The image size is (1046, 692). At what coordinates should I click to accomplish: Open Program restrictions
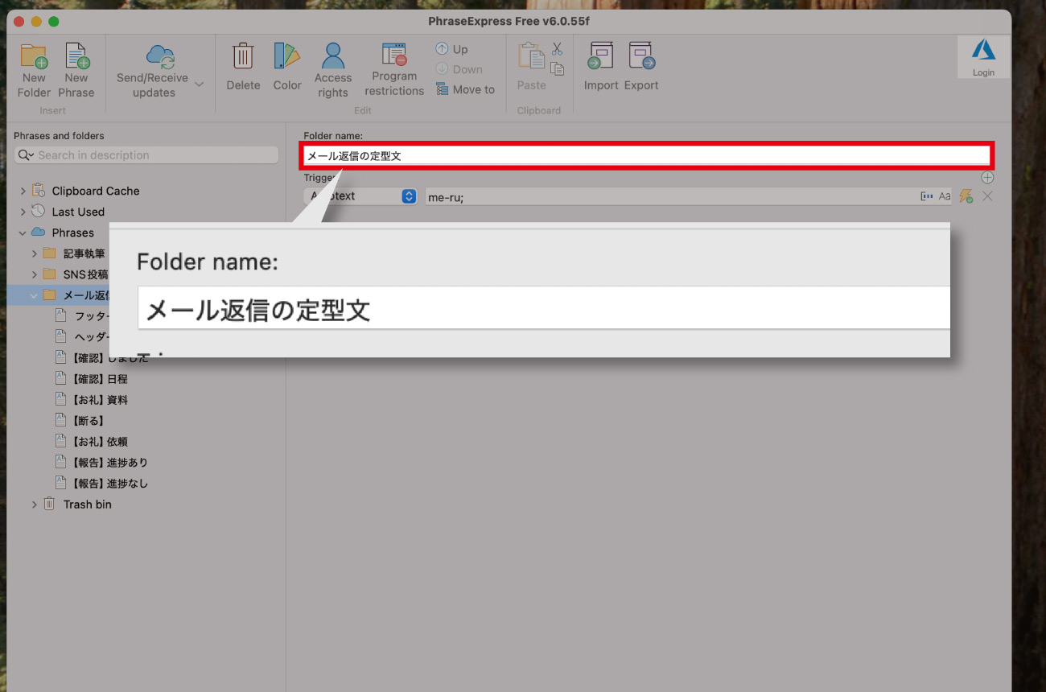(x=394, y=70)
